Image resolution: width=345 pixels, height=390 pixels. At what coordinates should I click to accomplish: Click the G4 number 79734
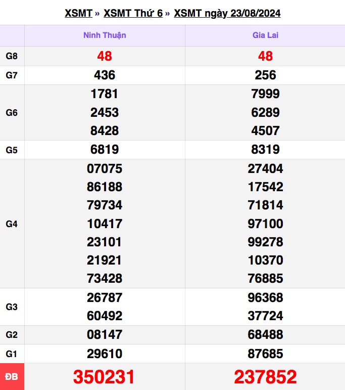pos(105,205)
